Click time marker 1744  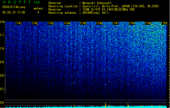67,23
